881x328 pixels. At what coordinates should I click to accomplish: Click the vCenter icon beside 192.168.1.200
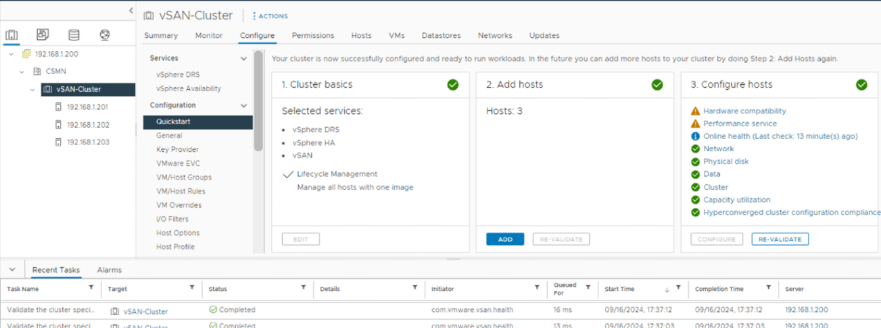(x=27, y=54)
